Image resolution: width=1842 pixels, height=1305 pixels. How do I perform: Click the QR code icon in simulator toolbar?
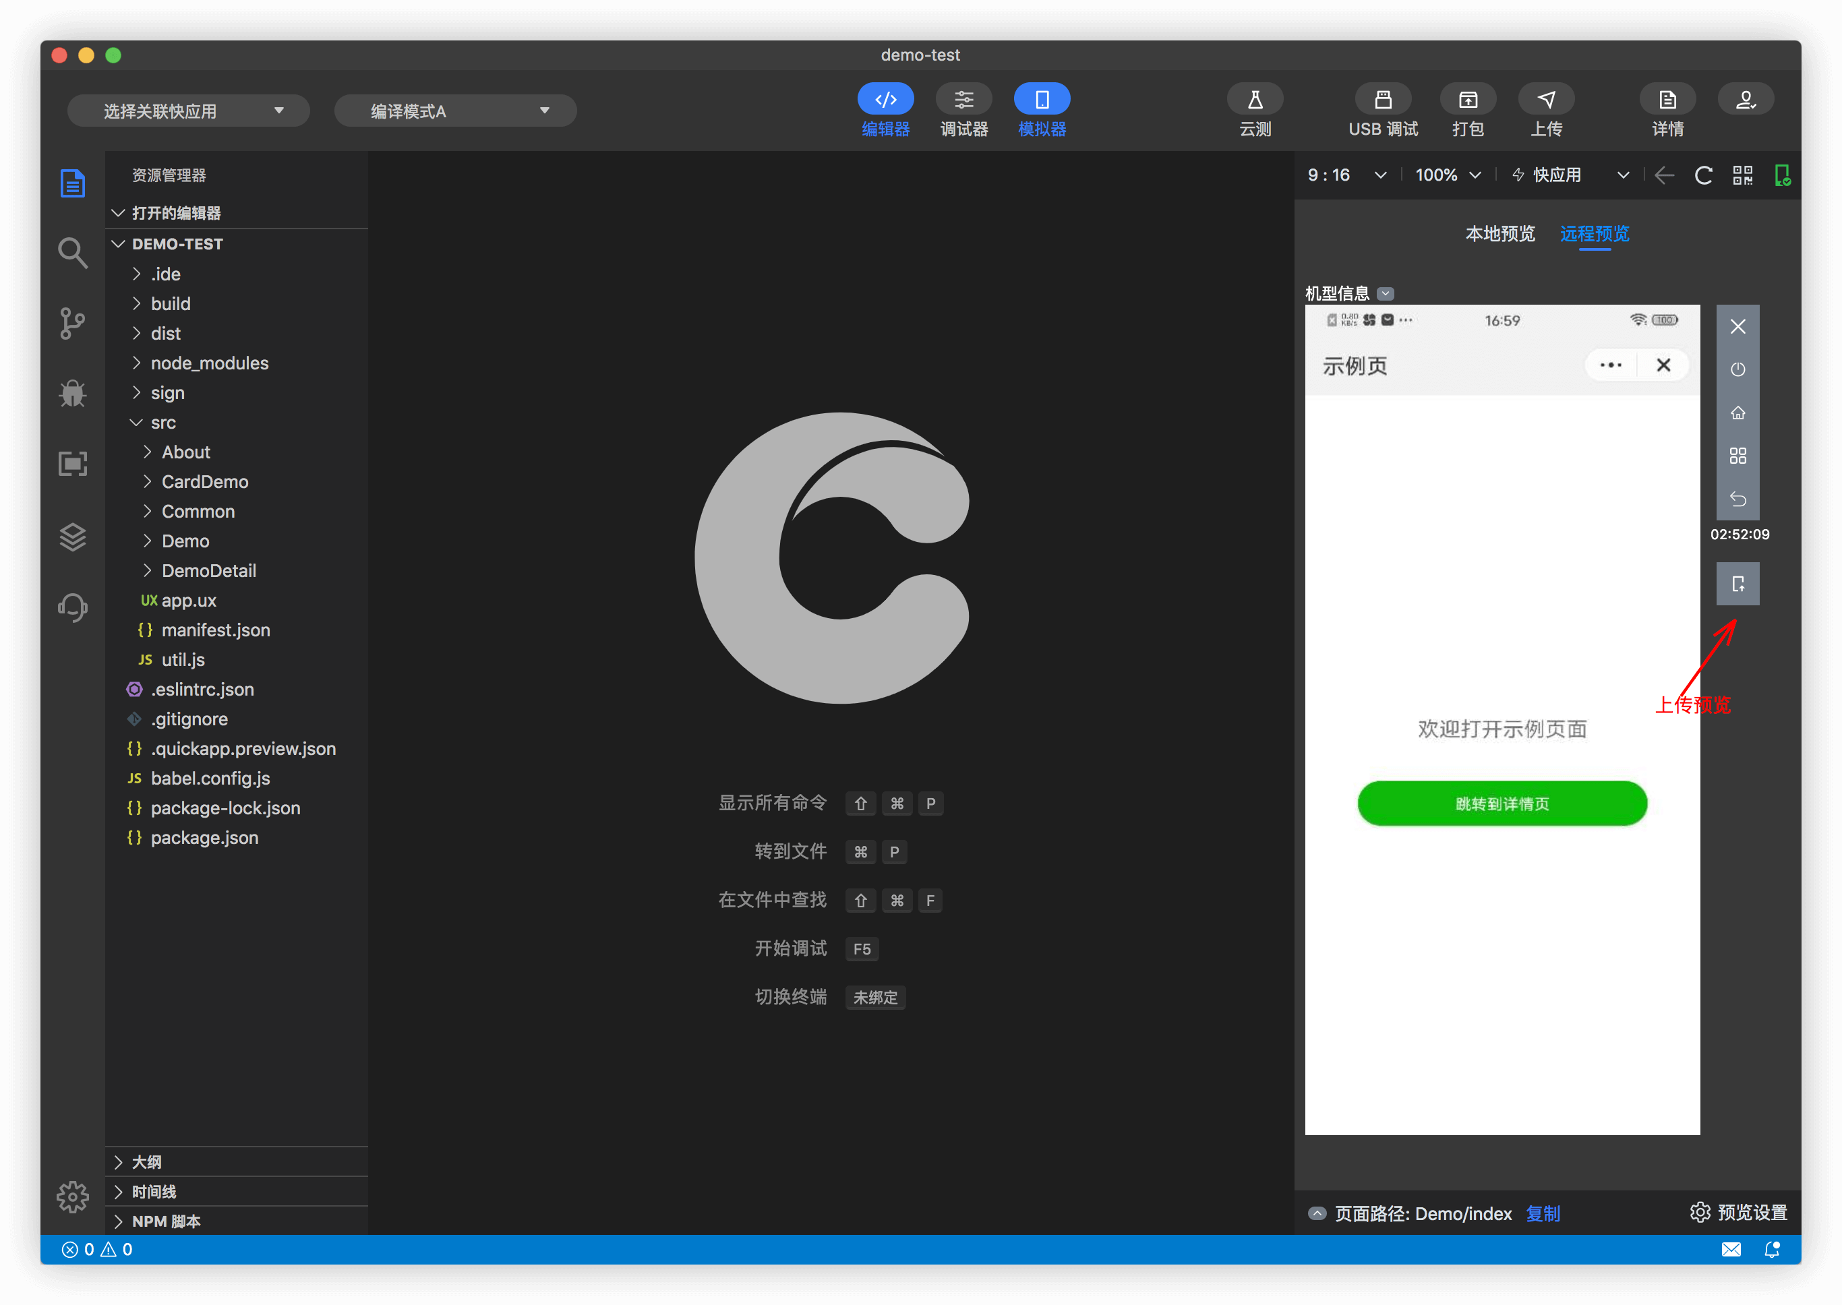tap(1742, 175)
